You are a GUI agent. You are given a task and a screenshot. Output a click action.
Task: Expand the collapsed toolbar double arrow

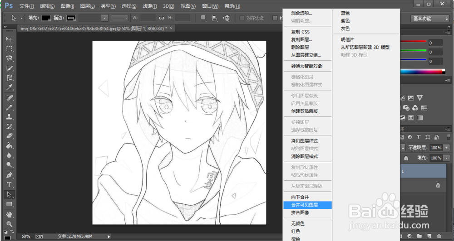tap(5, 27)
